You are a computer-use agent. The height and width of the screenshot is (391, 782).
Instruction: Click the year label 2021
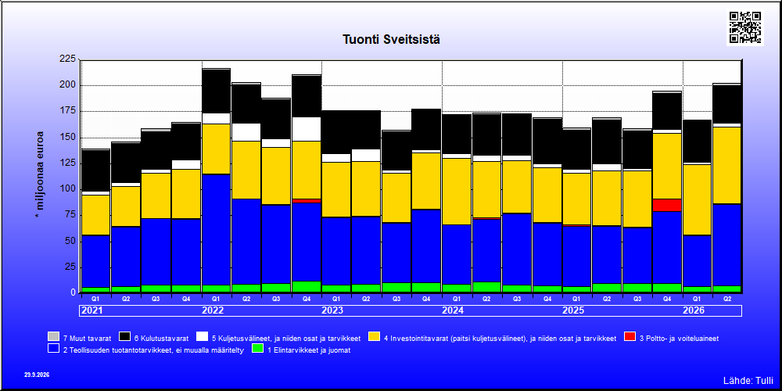91,310
